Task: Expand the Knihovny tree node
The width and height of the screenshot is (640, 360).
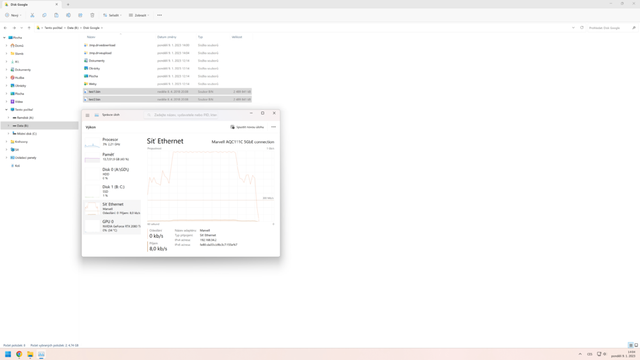Action: [x=6, y=142]
